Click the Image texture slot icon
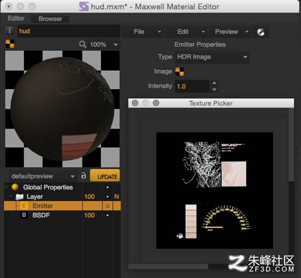The width and height of the screenshot is (301, 278). 180,72
